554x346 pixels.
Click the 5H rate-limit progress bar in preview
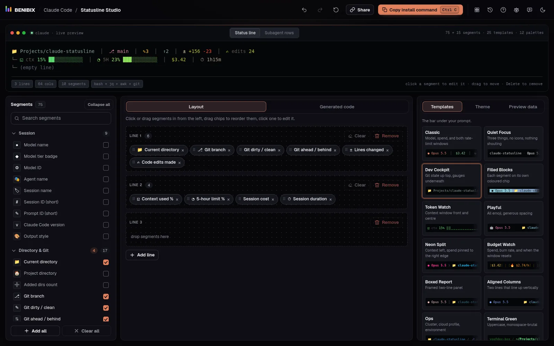point(140,60)
